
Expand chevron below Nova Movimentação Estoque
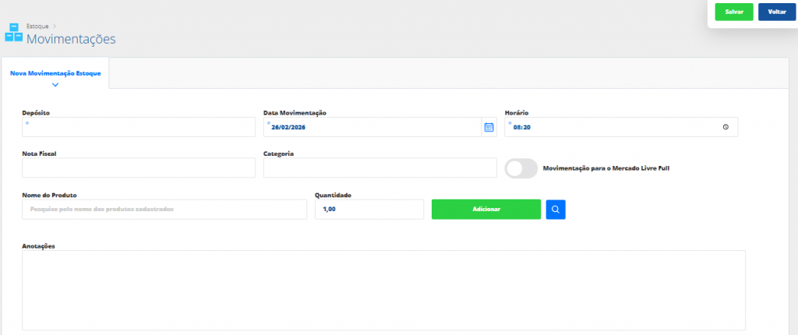click(55, 84)
